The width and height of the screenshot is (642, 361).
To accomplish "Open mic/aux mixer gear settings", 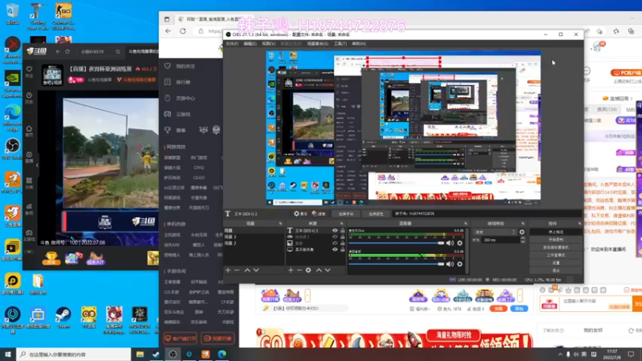I will coord(460,243).
